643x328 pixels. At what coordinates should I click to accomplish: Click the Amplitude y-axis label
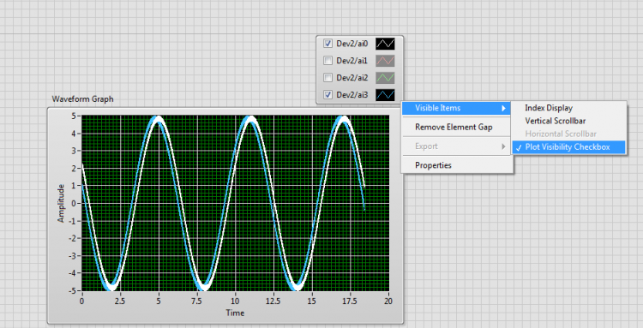(x=61, y=203)
